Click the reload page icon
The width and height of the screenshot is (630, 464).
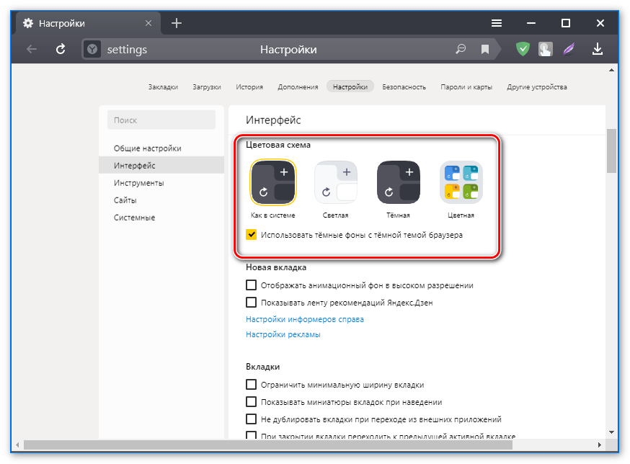click(x=61, y=49)
